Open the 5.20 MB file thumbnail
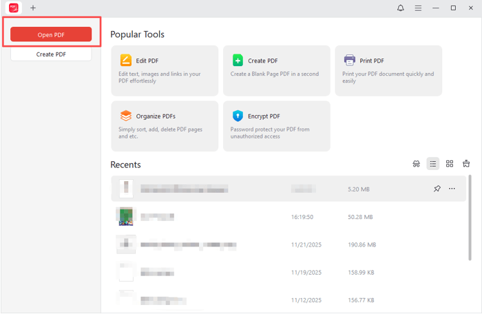The image size is (482, 314). [126, 188]
